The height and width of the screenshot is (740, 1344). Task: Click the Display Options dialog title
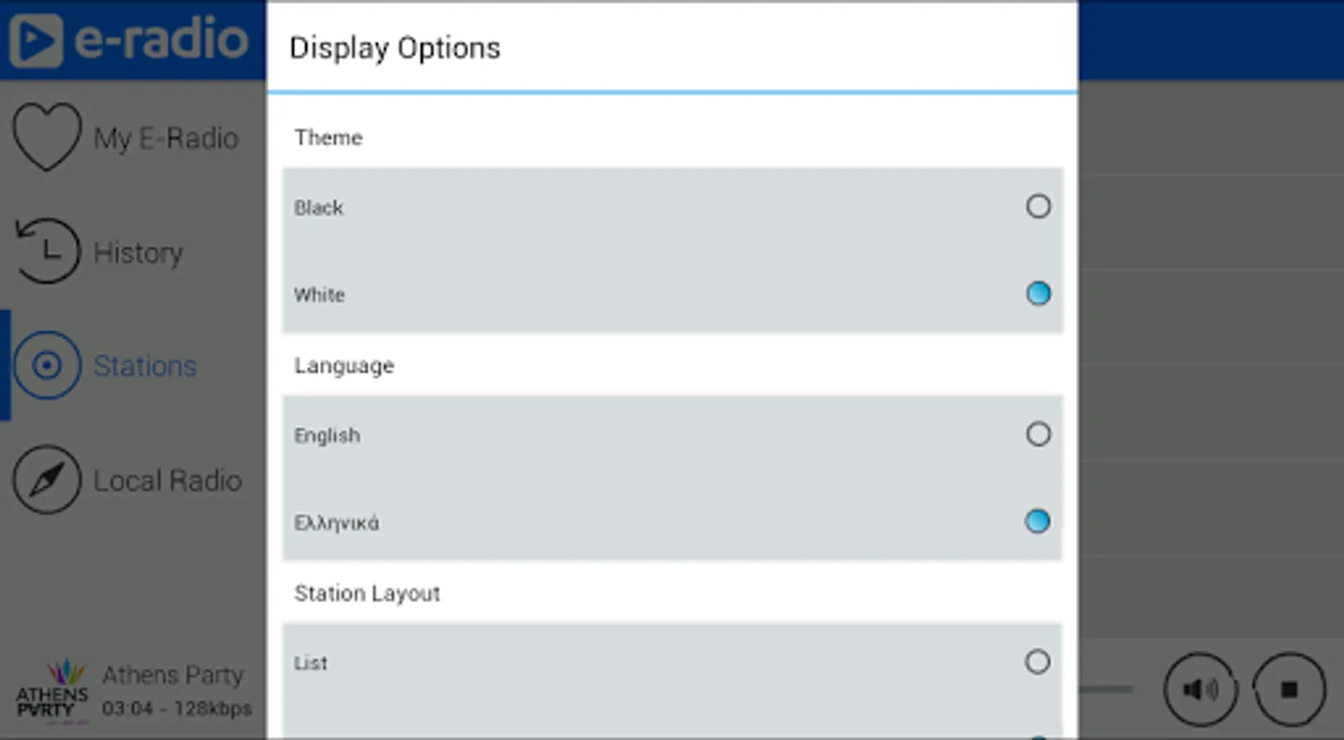pyautogui.click(x=395, y=48)
